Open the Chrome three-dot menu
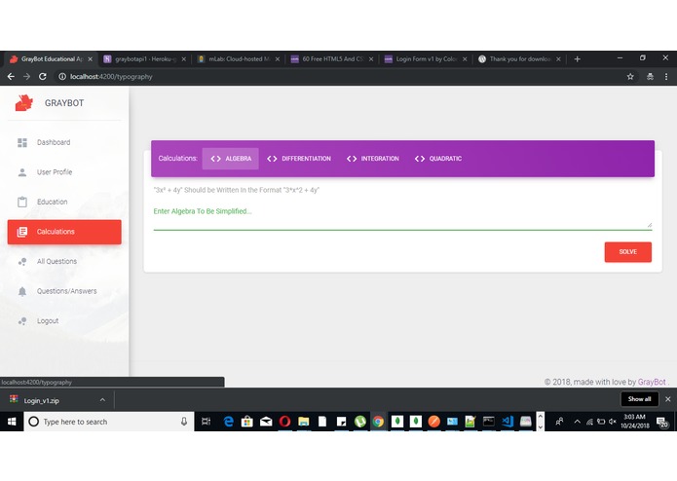 pyautogui.click(x=666, y=76)
